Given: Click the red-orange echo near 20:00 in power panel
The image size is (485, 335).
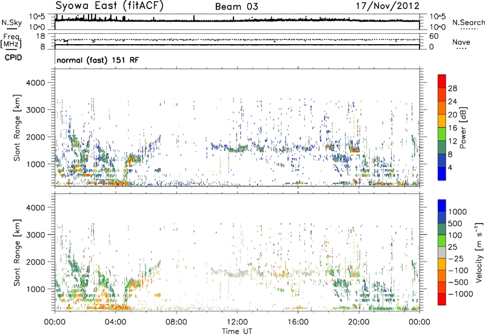Looking at the screenshot, I should coord(355,149).
